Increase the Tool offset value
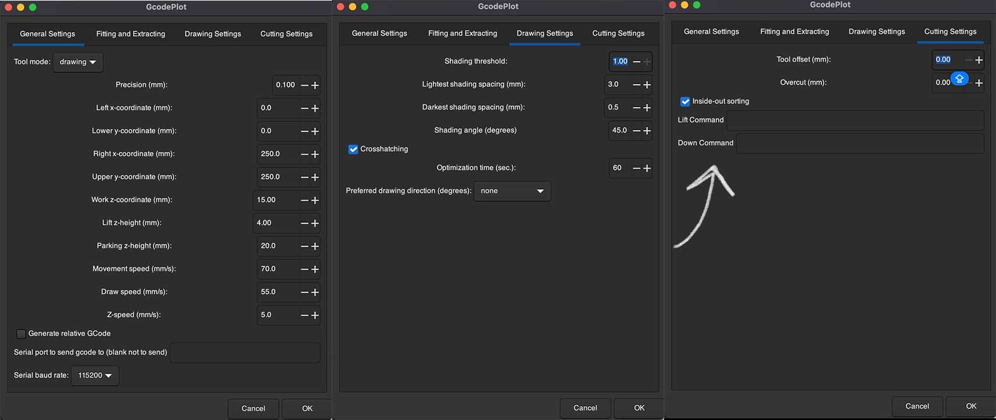 click(x=979, y=60)
